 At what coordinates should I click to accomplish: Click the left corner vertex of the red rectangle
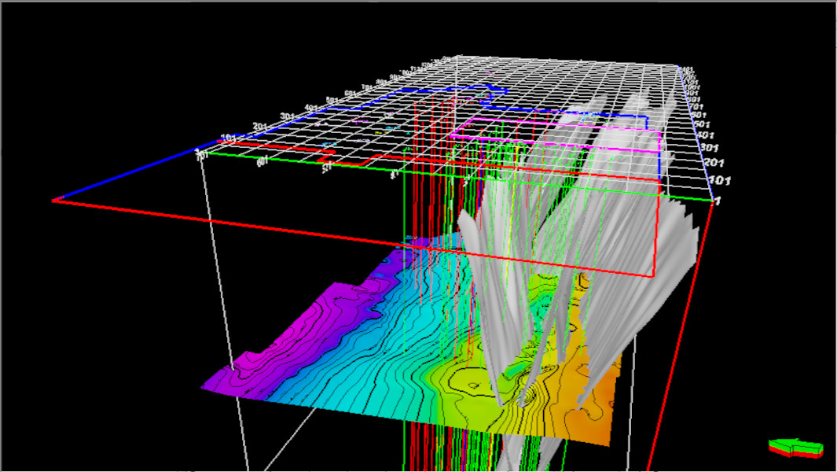pos(54,201)
